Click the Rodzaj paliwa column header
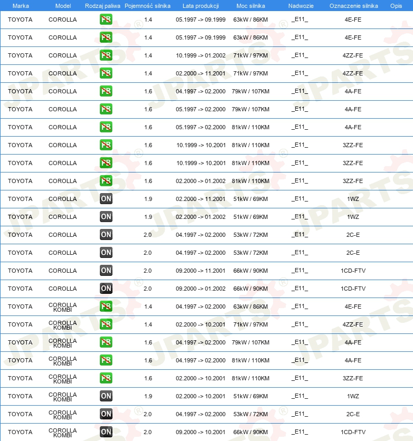Image resolution: width=413 pixels, height=441 pixels. 102,6
